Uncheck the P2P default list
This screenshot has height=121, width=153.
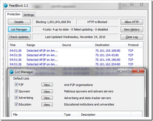click(x=16, y=85)
